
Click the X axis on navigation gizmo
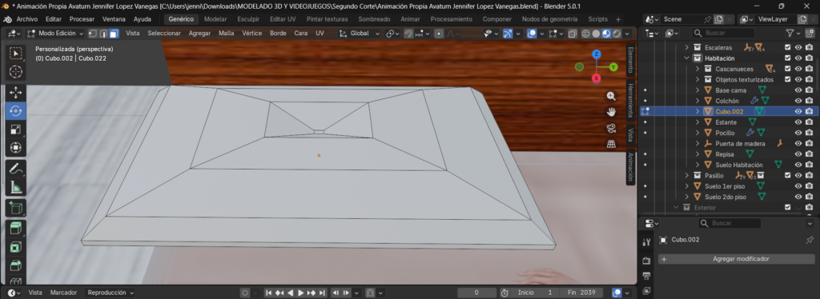click(596, 78)
